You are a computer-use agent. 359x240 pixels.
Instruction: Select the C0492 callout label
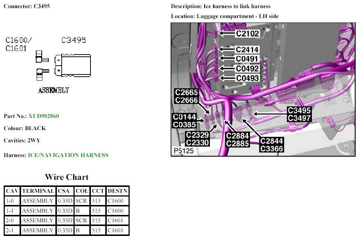pyautogui.click(x=247, y=69)
